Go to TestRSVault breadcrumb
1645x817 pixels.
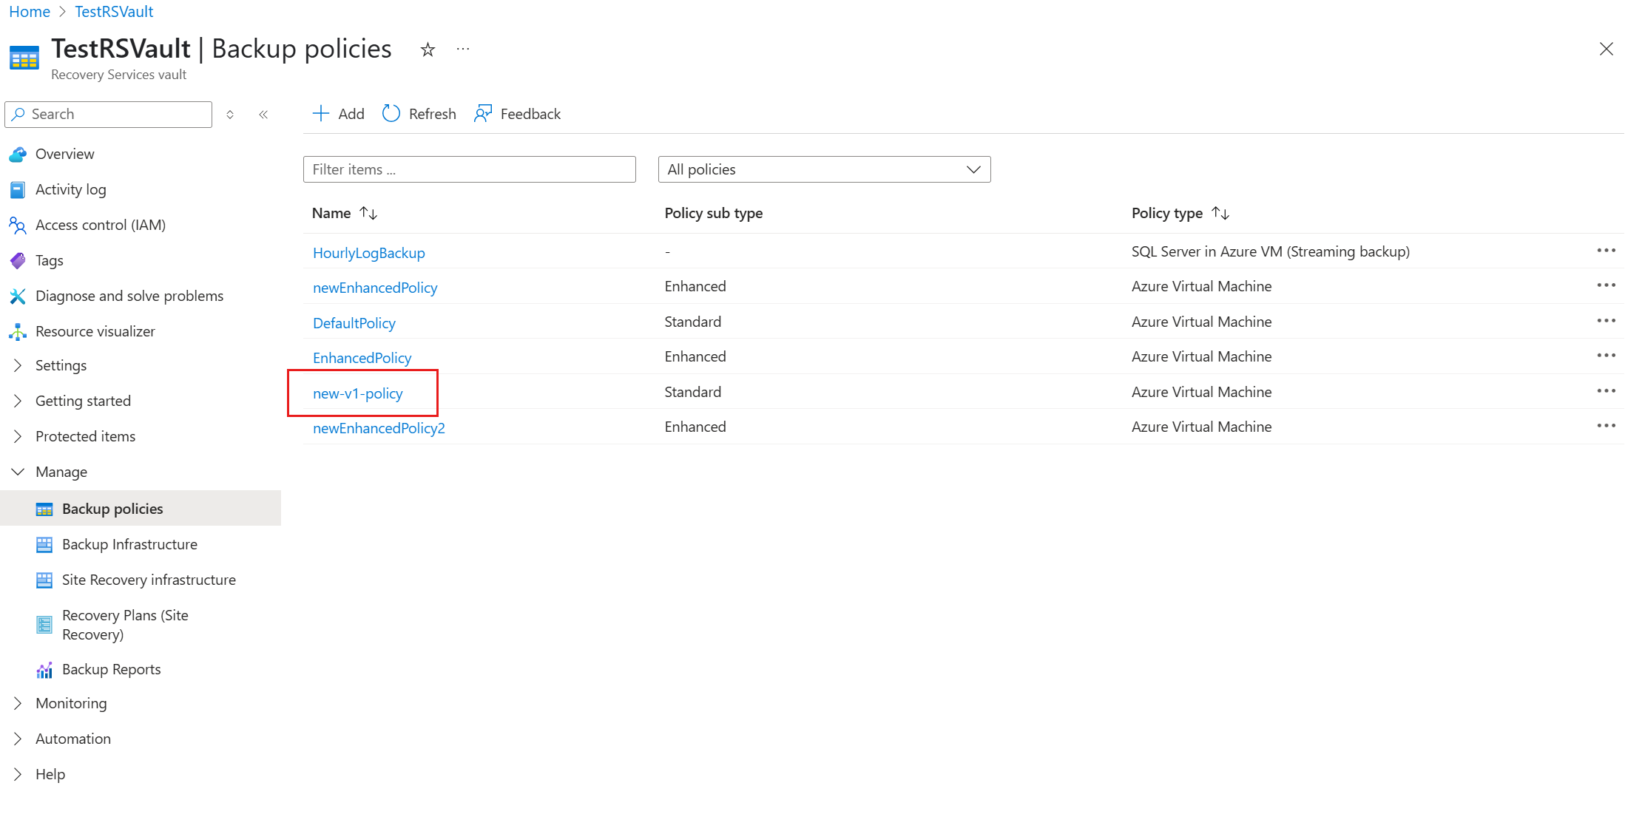(x=114, y=12)
